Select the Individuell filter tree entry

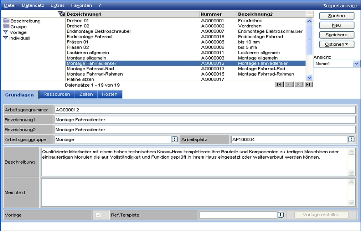[20, 38]
